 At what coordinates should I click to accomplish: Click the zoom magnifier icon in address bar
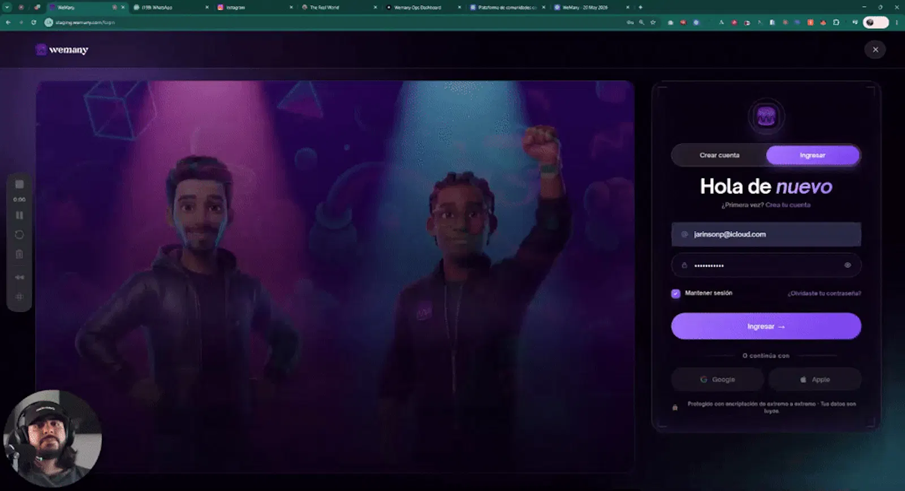[x=641, y=23]
